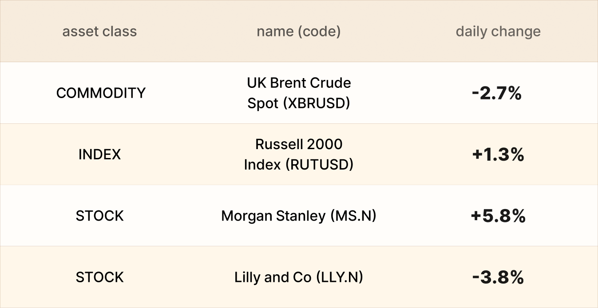Click the STOCK label beside Lilly and Co
The image size is (598, 308).
(99, 277)
